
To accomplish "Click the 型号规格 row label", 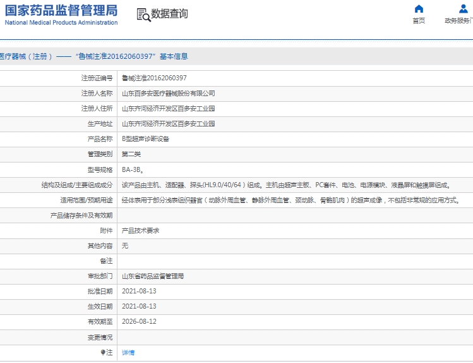I will click(100, 169).
